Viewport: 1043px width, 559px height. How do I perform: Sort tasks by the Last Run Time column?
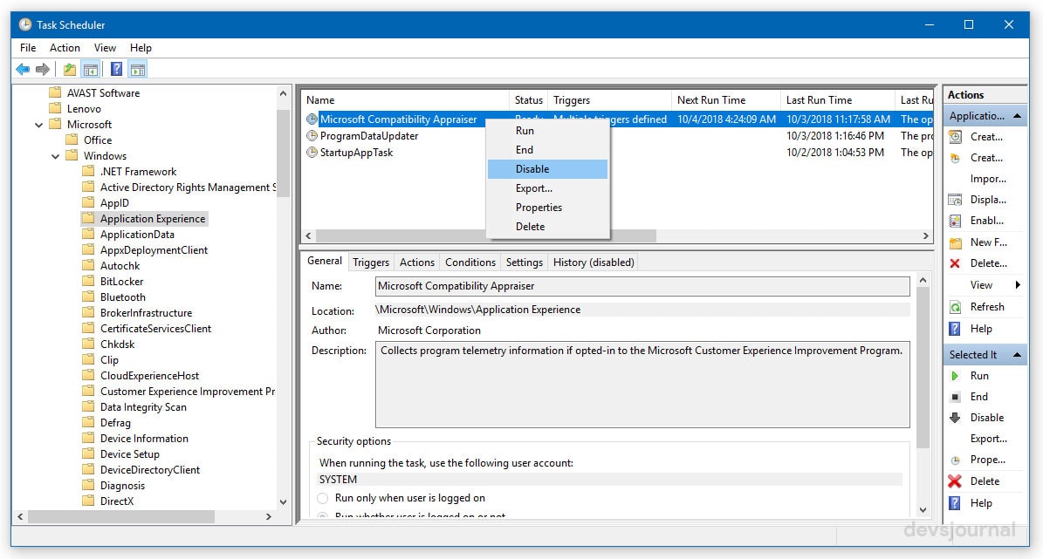click(838, 100)
